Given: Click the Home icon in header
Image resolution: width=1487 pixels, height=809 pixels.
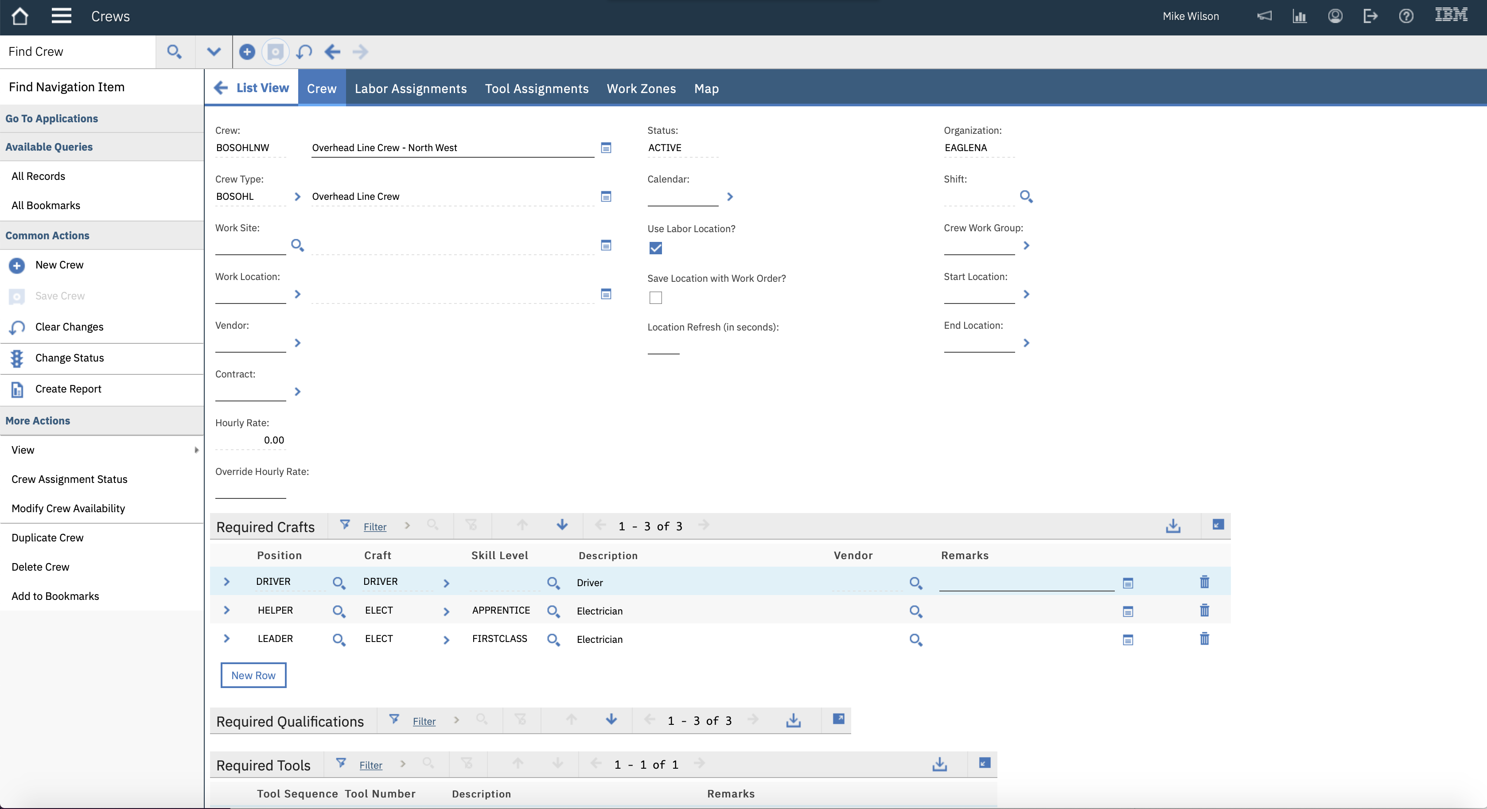Looking at the screenshot, I should point(20,16).
